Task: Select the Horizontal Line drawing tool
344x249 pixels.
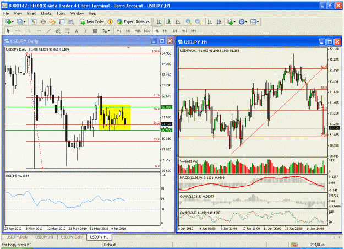Action: (39, 31)
